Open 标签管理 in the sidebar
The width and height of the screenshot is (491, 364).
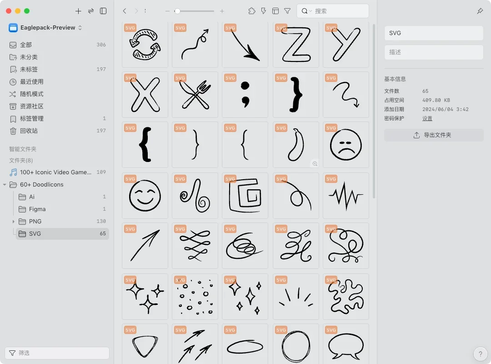(x=32, y=119)
